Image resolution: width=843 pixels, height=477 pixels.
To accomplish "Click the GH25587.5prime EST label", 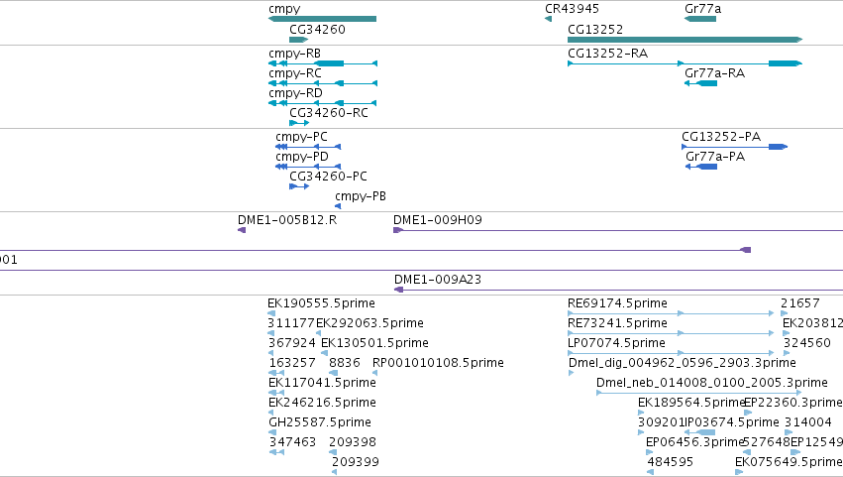I will pyautogui.click(x=320, y=422).
